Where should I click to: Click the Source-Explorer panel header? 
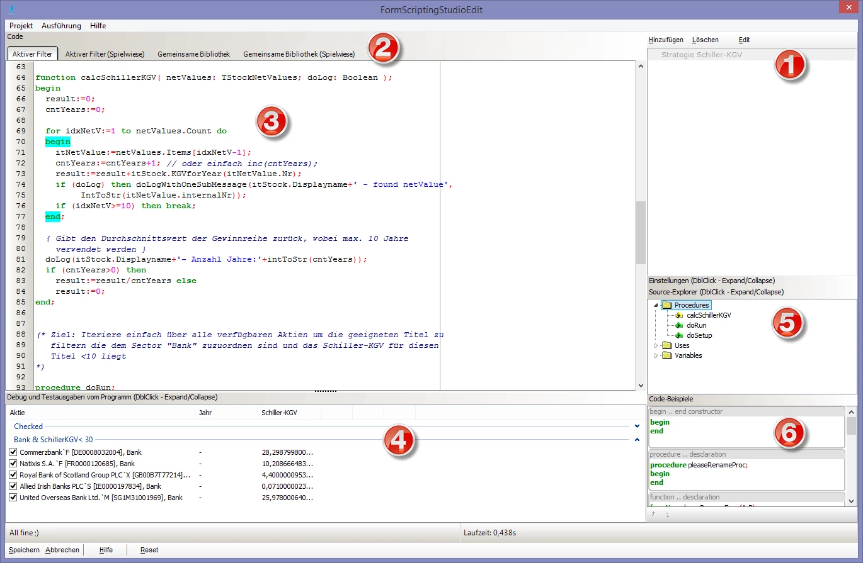click(x=752, y=292)
